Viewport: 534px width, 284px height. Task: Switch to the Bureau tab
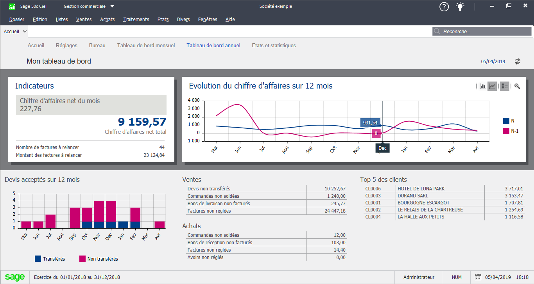pos(97,46)
